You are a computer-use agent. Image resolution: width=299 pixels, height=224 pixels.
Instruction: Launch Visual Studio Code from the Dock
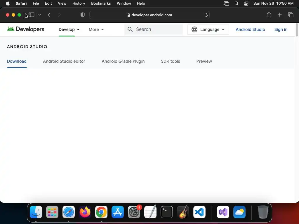pos(199,212)
